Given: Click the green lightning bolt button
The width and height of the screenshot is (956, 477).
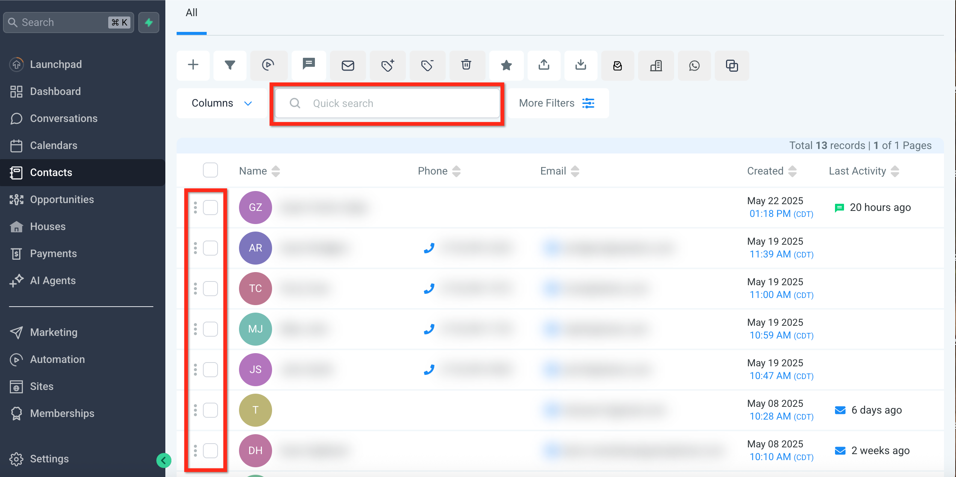Looking at the screenshot, I should tap(149, 23).
